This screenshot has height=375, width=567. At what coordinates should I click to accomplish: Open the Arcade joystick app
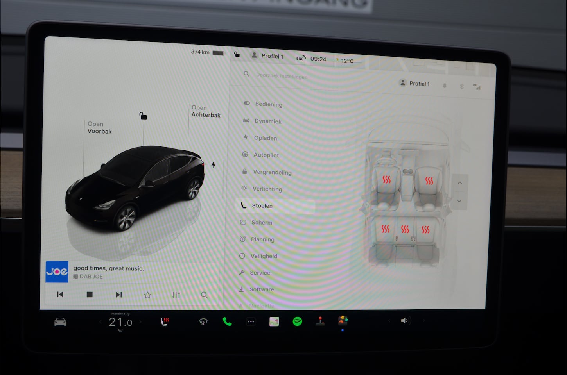[x=320, y=321]
